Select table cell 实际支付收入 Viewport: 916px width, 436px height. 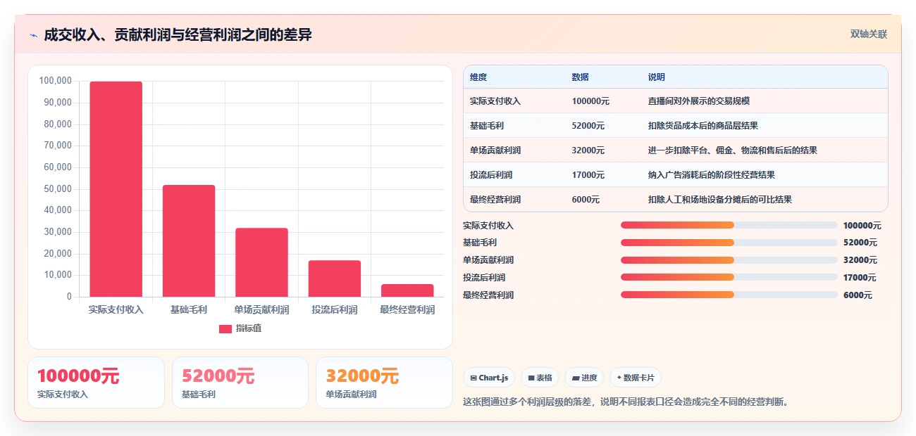495,101
